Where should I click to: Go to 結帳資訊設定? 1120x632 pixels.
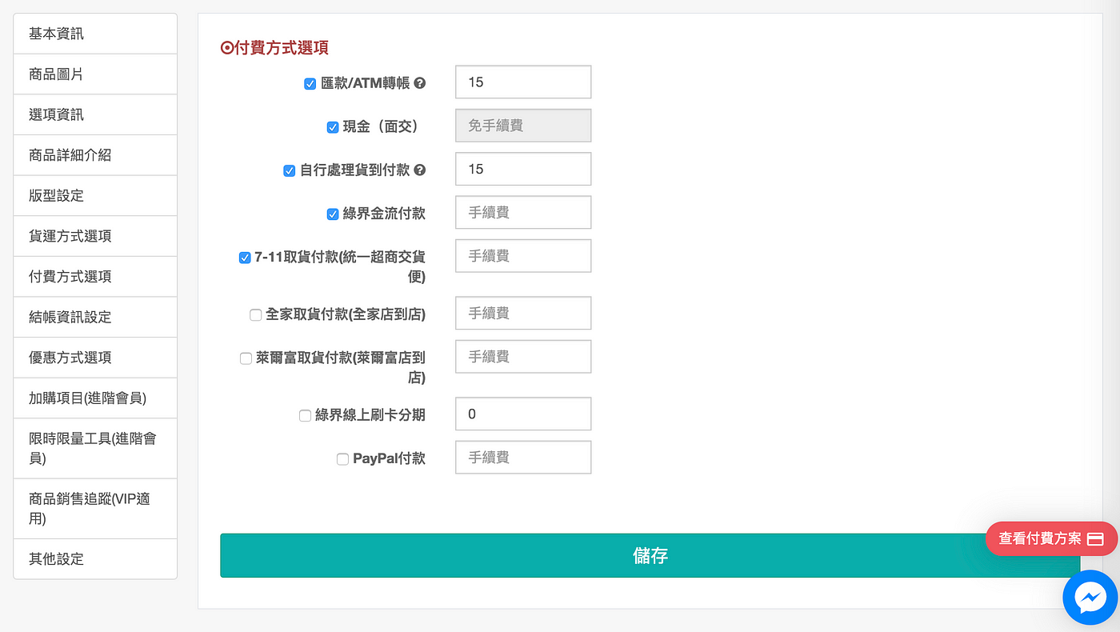95,317
